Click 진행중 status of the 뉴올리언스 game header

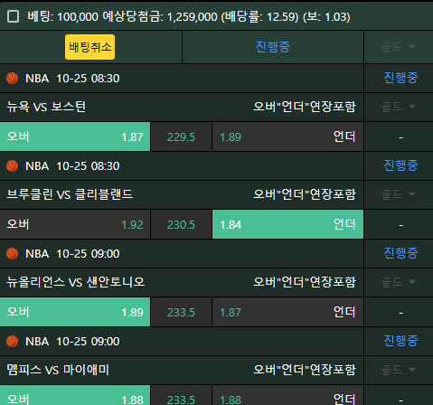pos(400,253)
